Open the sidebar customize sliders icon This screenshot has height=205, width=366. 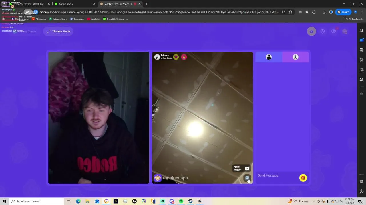361,181
